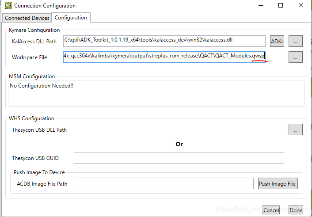Click the KalAccess DLL Path text field

point(164,41)
